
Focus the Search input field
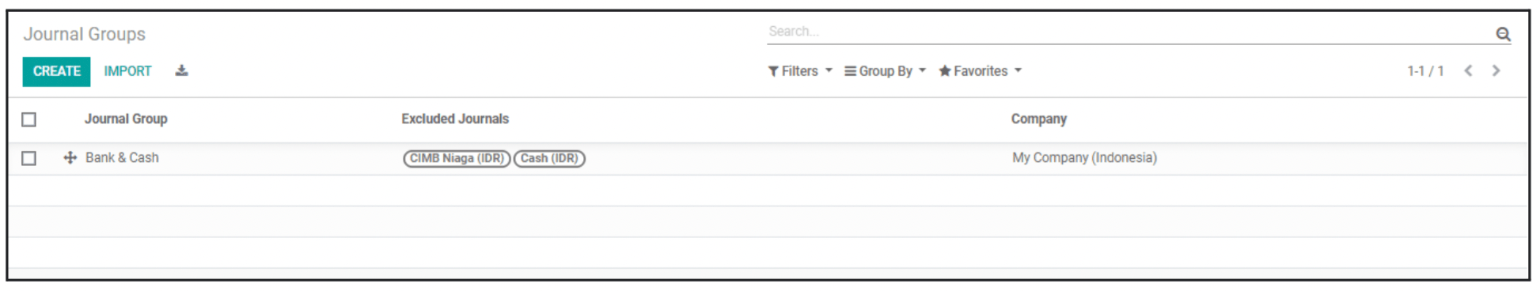[x=1129, y=32]
